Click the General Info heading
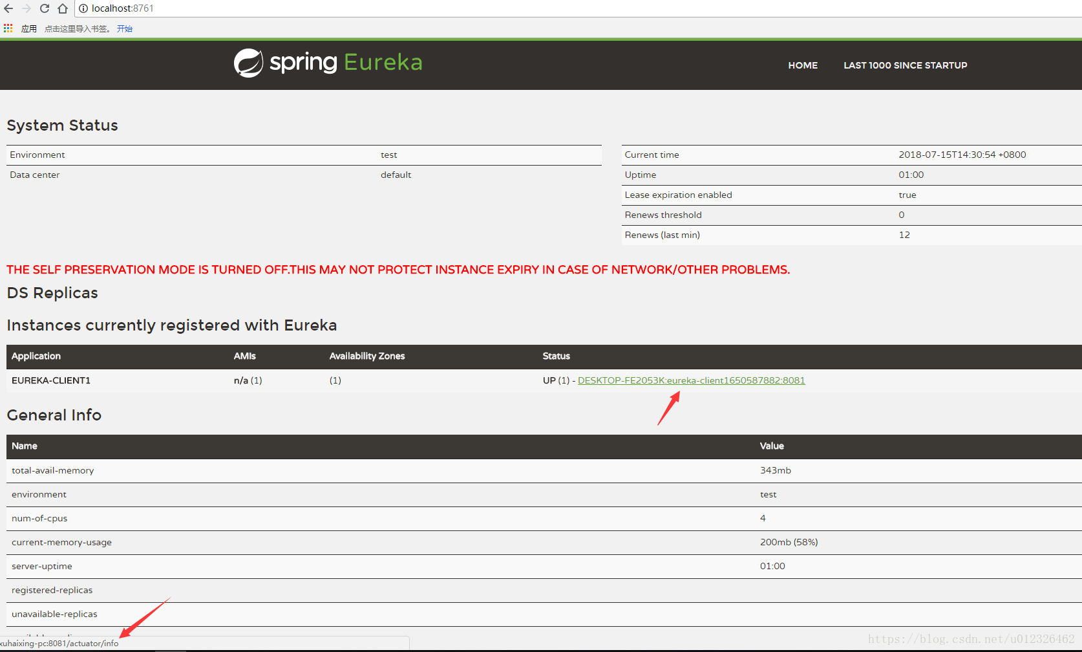This screenshot has width=1082, height=652. pyautogui.click(x=54, y=415)
